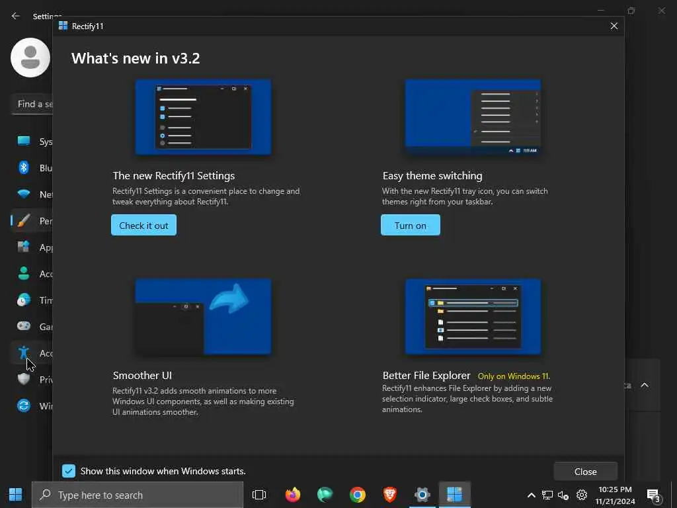
Task: Uncheck Show this window when Windows starts
Action: [x=69, y=471]
